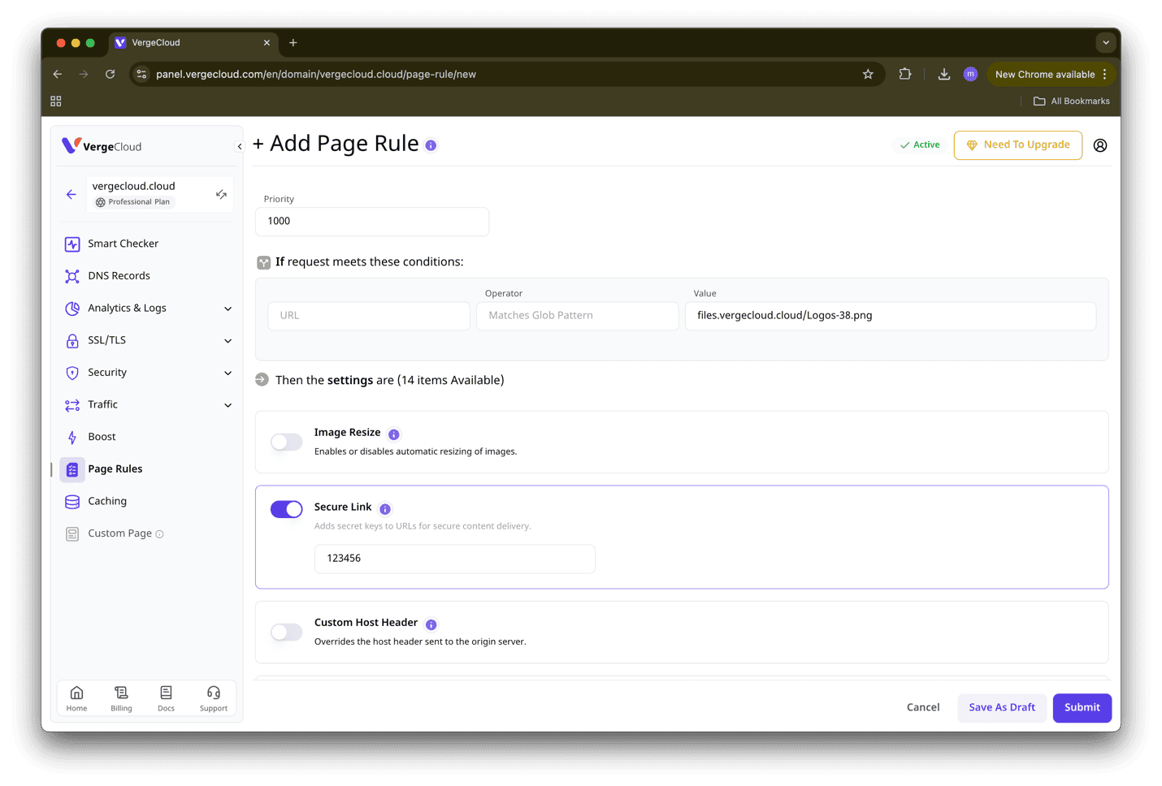Click the Chrome profile avatar
Viewport: 1162px width, 786px height.
pyautogui.click(x=970, y=74)
